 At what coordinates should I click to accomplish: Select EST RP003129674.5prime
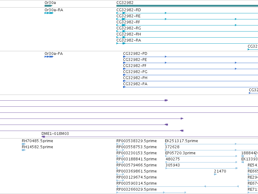point(136,177)
